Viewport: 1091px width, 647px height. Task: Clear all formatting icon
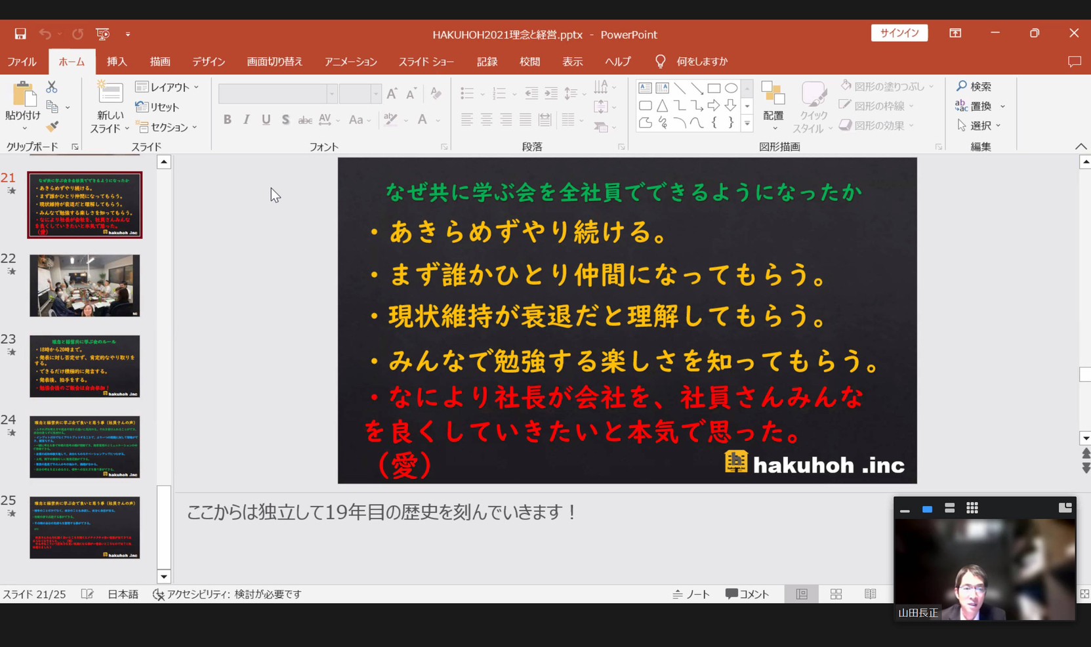tap(436, 93)
